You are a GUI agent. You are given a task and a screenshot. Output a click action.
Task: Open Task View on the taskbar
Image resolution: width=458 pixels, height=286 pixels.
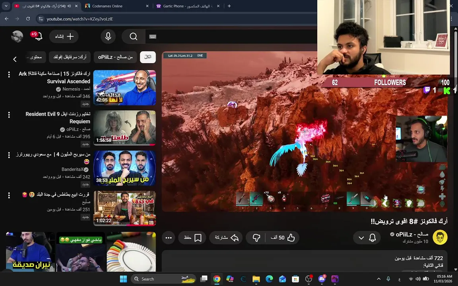(204, 279)
